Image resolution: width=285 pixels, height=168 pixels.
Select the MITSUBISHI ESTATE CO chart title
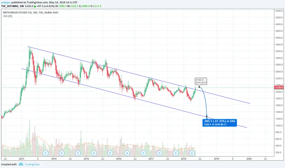click(31, 12)
